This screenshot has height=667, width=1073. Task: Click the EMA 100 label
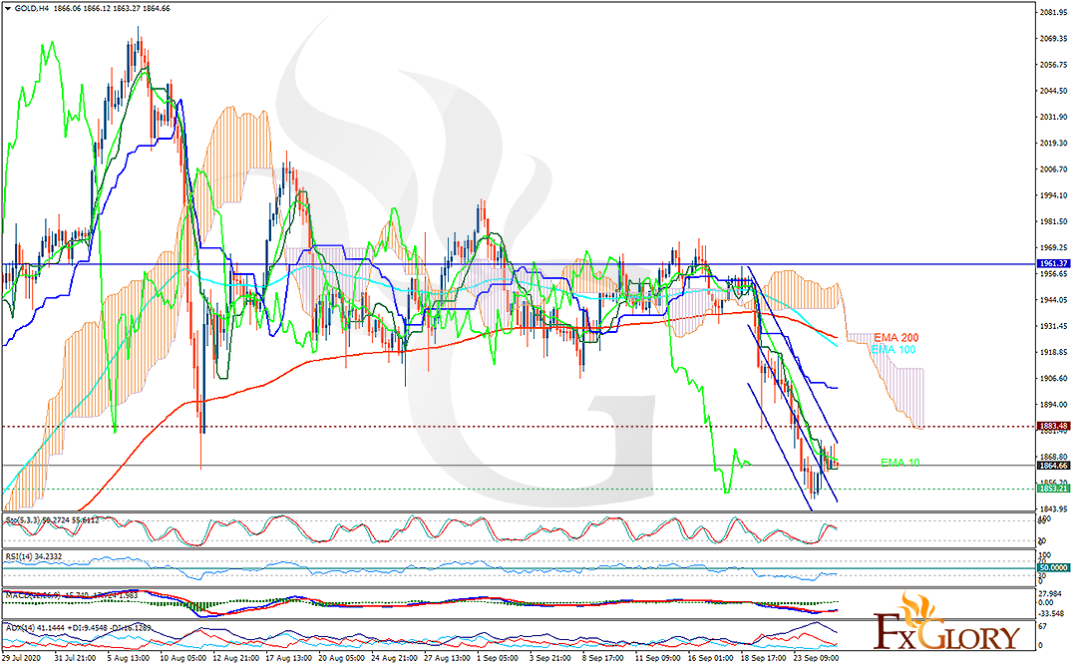pos(894,350)
